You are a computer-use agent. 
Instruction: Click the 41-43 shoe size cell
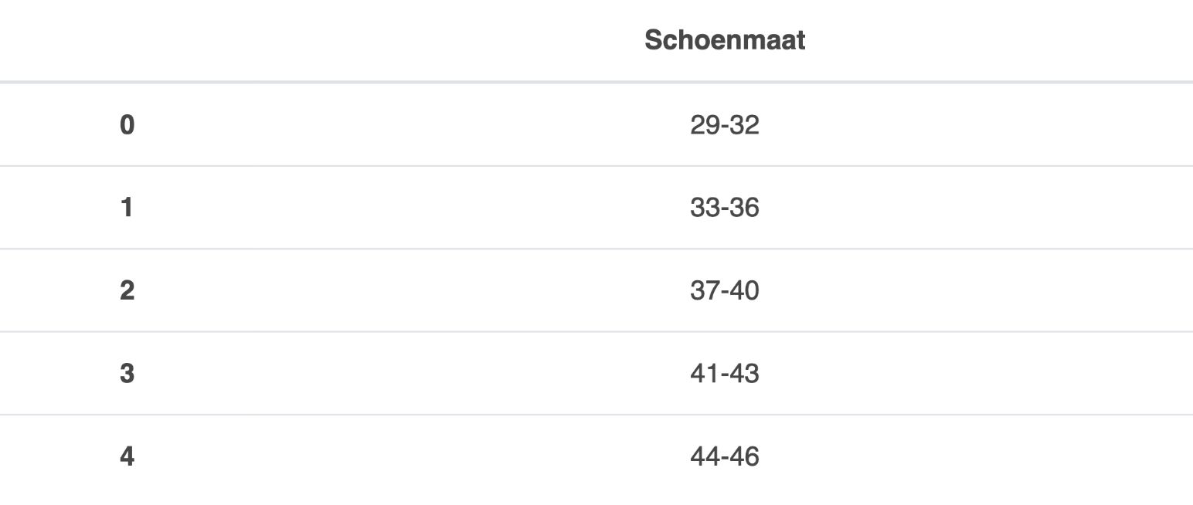pos(725,374)
